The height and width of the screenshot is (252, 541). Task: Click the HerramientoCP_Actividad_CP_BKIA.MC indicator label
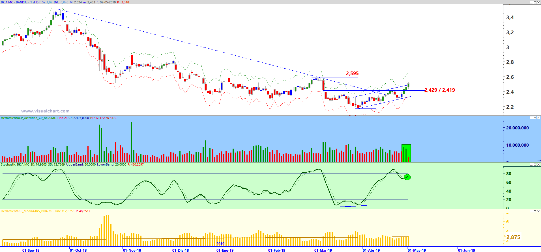point(29,118)
